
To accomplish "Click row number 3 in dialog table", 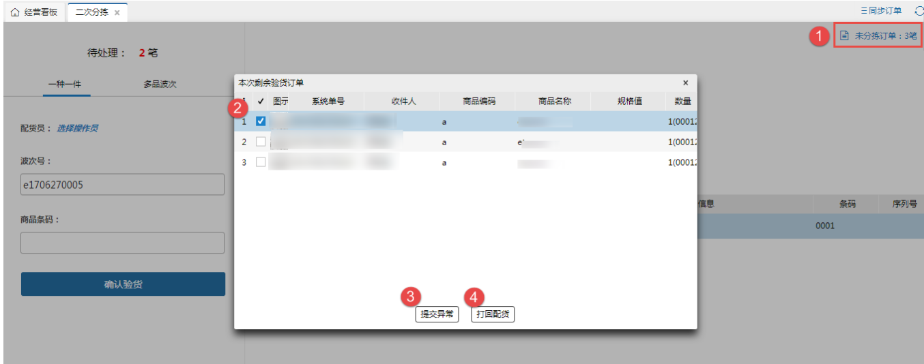I will 244,162.
